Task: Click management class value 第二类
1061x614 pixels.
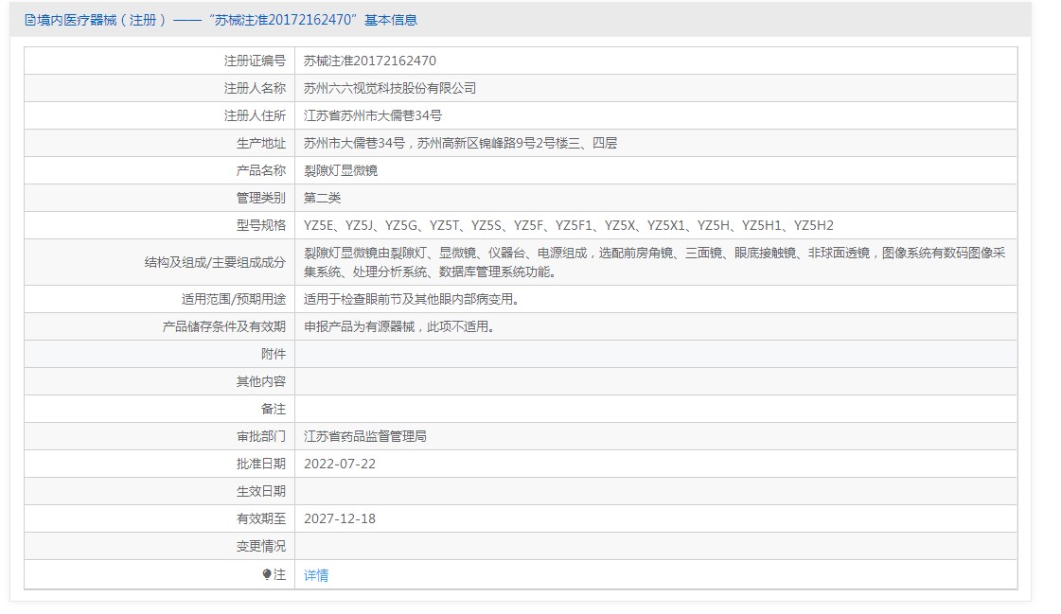Action: pos(322,198)
